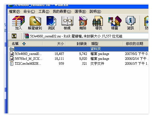Select file TS2CrecheMESH...

point(28,64)
